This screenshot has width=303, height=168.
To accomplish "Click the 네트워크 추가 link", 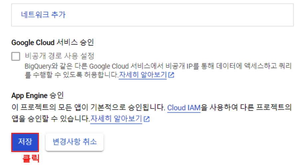I will [44, 15].
